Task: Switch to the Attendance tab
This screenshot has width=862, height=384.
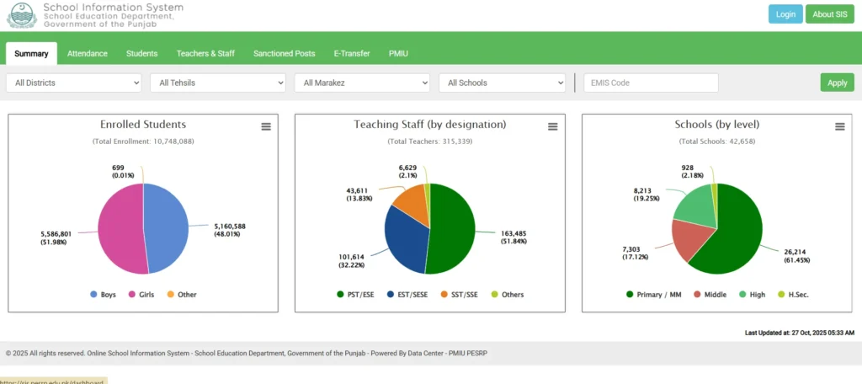Action: pyautogui.click(x=88, y=53)
